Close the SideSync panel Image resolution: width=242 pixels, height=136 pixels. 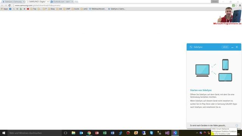tap(237, 47)
